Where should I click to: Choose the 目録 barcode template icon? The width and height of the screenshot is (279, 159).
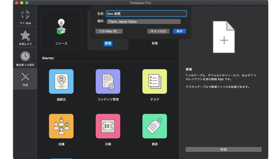pos(108,126)
